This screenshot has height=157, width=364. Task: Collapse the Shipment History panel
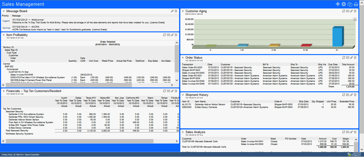[183, 95]
